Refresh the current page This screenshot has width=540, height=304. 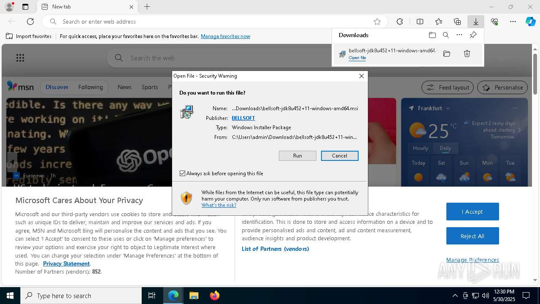30,22
